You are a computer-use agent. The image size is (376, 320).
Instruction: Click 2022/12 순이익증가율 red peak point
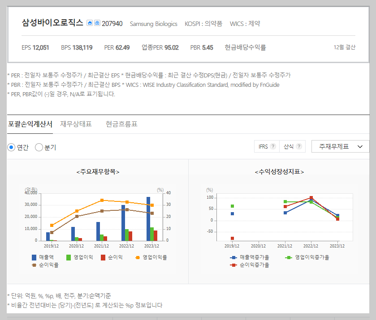click(311, 198)
